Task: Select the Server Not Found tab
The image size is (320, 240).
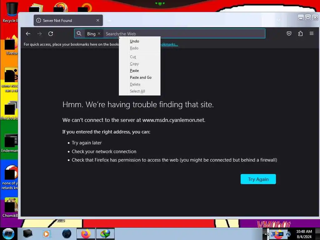Action: [68, 20]
